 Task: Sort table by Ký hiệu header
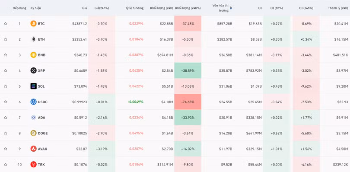pos(36,8)
